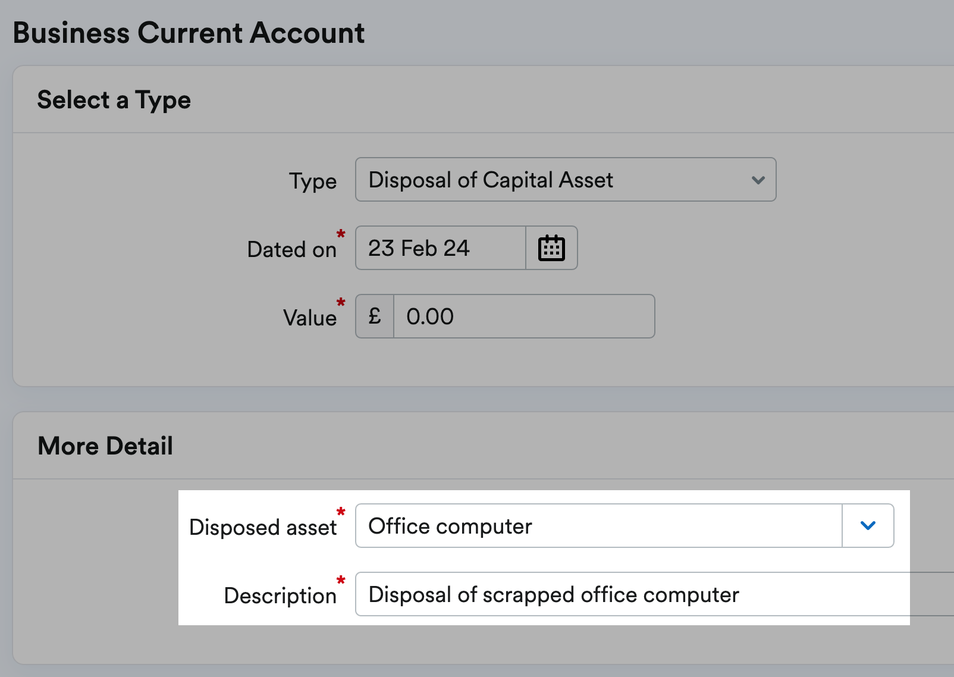The width and height of the screenshot is (954, 677).
Task: Click the 'Select a Type' section header
Action: (114, 100)
